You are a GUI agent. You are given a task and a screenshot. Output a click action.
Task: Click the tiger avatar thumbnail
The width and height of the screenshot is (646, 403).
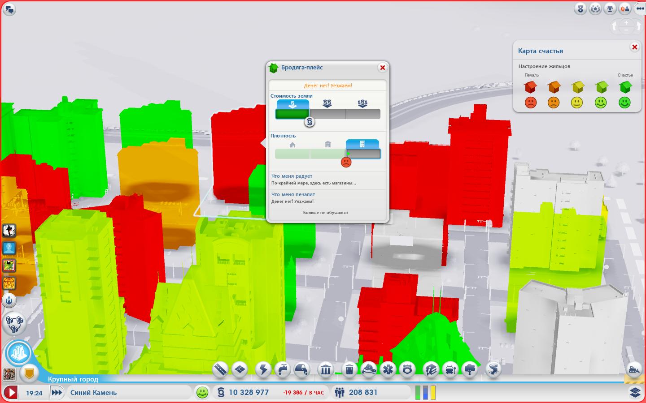click(x=9, y=374)
